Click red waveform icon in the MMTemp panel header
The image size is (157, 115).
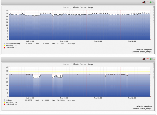pyautogui.click(x=147, y=59)
